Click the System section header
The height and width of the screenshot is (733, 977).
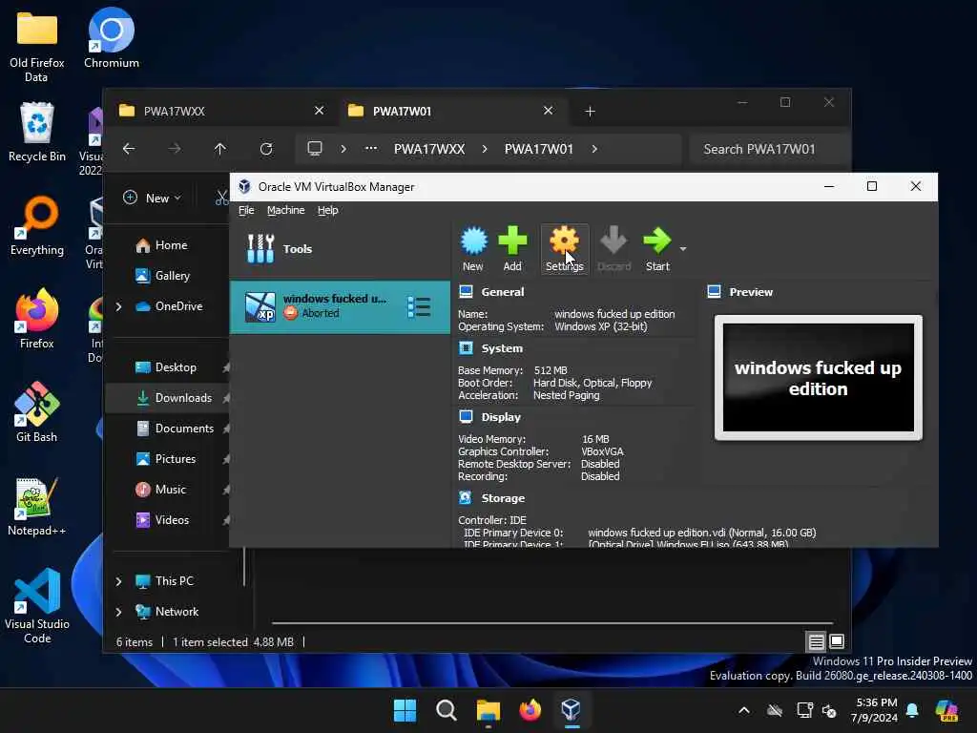coord(502,348)
